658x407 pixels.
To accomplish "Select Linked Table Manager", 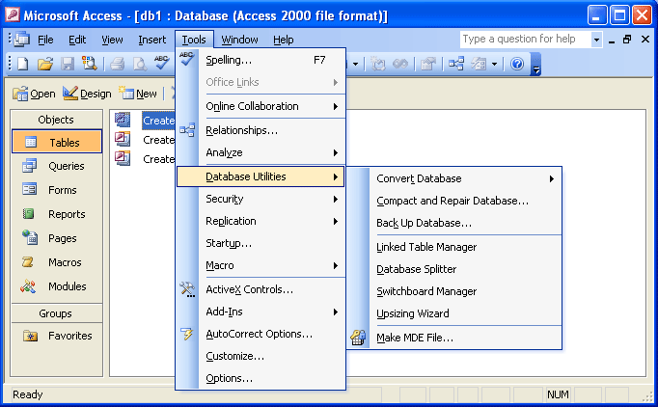I will click(x=454, y=247).
